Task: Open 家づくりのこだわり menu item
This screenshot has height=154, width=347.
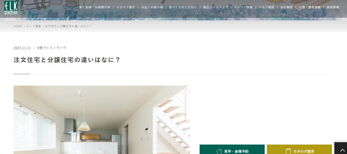Action: click(x=183, y=7)
